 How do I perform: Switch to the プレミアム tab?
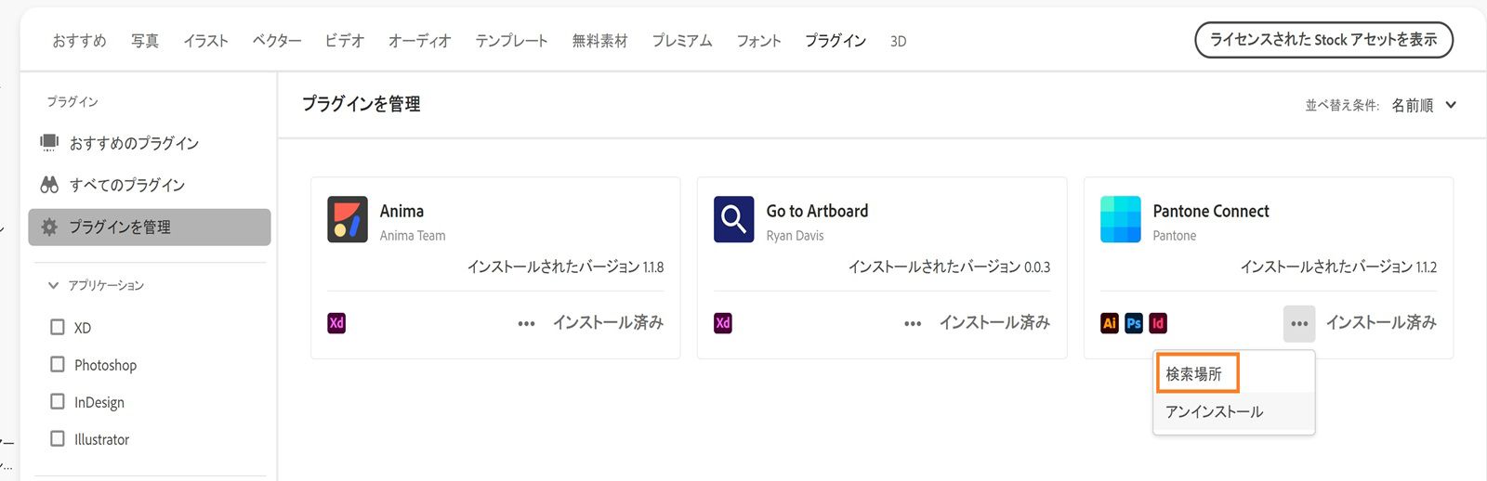click(682, 41)
